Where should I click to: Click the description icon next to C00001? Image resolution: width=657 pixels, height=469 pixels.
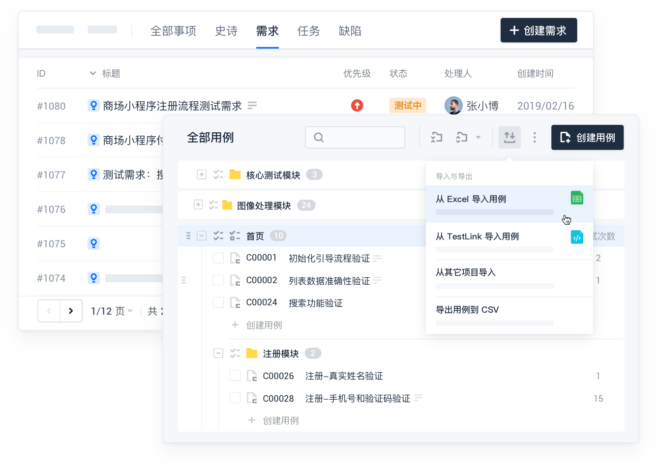tap(377, 258)
